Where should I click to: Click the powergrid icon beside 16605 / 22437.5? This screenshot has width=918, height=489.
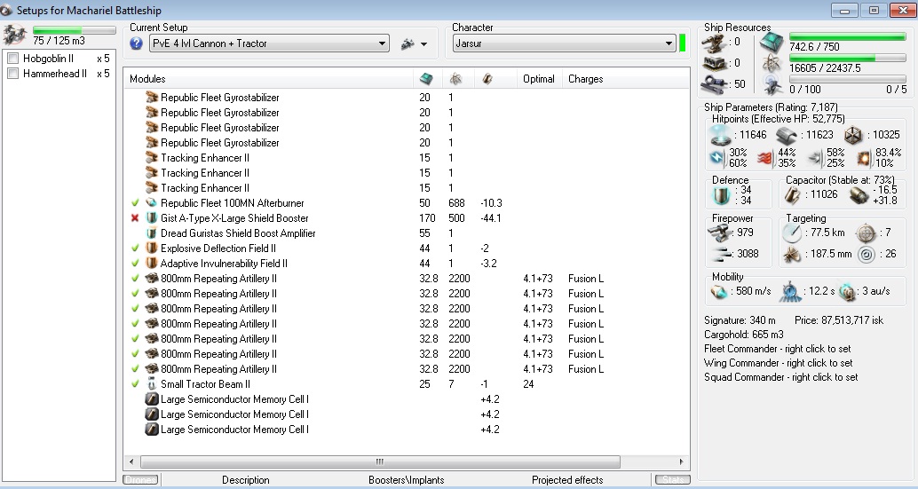(772, 64)
